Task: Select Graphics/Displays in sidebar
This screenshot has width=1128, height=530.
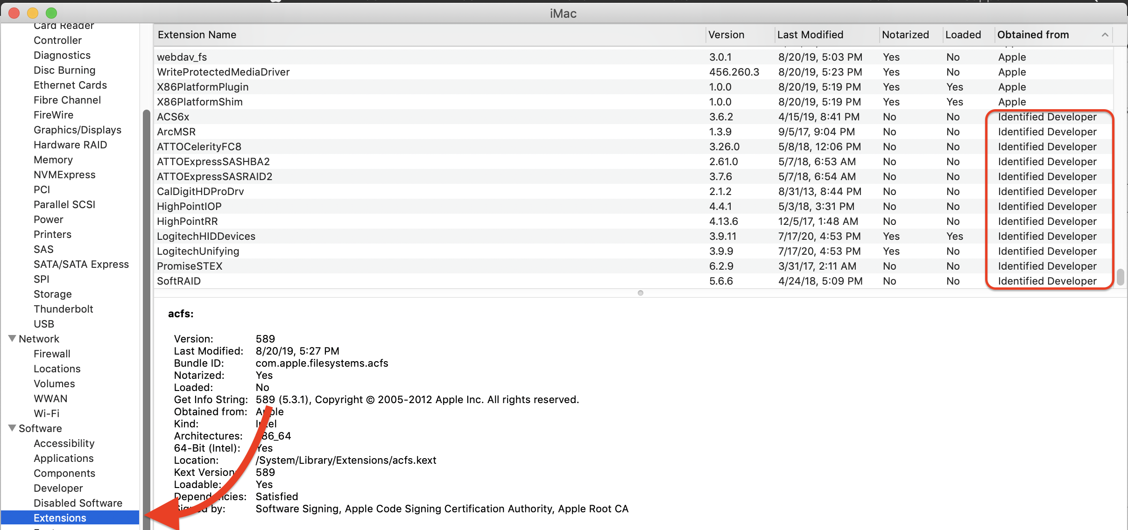Action: [x=77, y=130]
